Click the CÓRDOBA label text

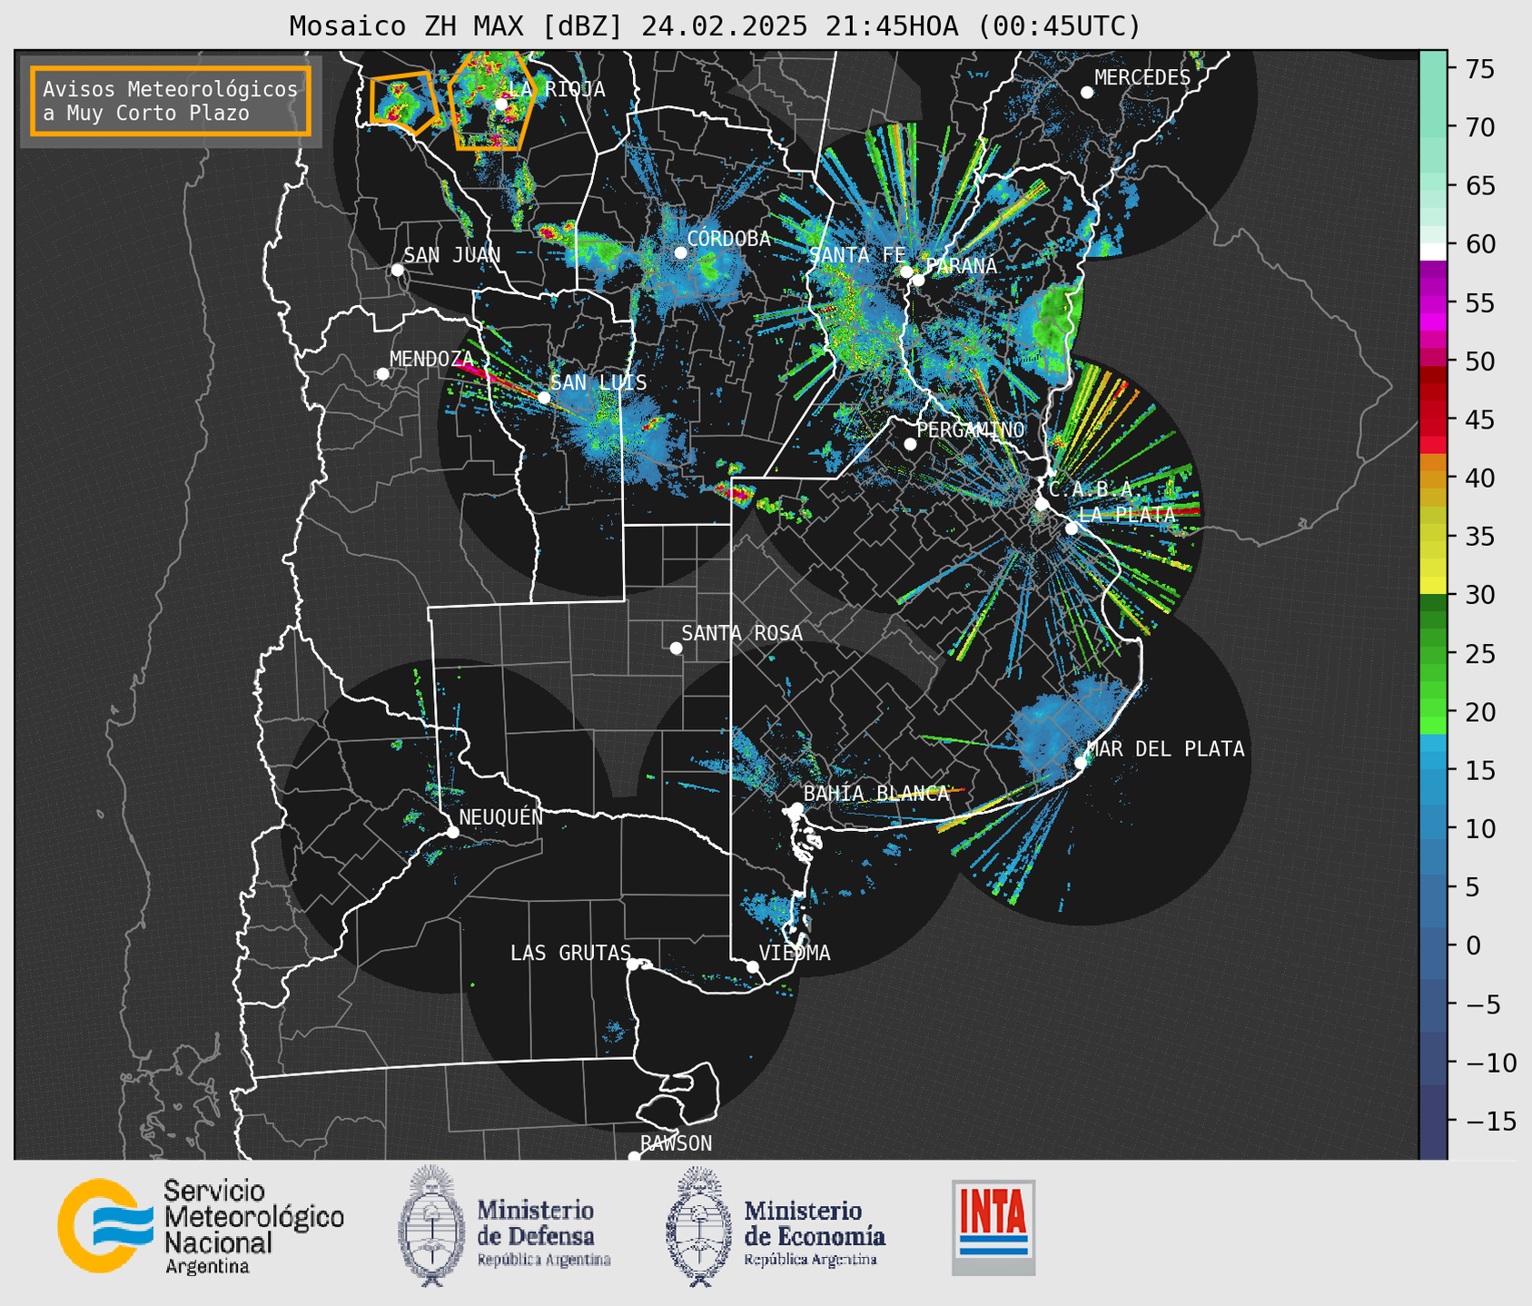[728, 239]
